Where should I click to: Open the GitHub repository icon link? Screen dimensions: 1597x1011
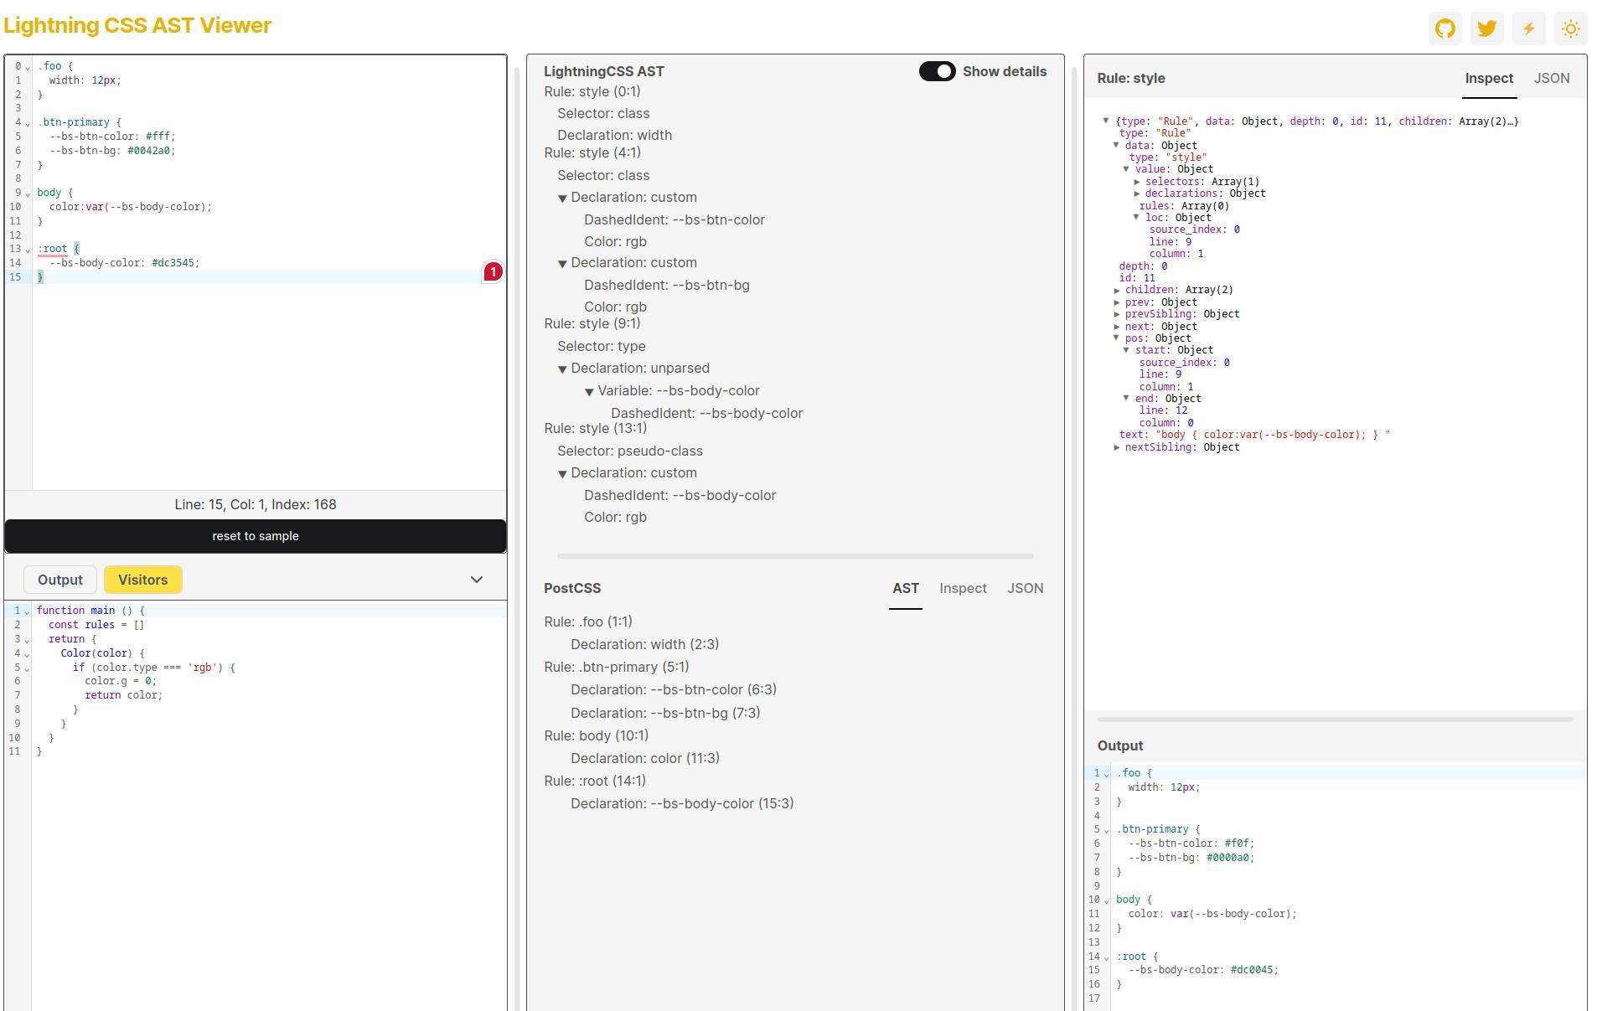1445,28
